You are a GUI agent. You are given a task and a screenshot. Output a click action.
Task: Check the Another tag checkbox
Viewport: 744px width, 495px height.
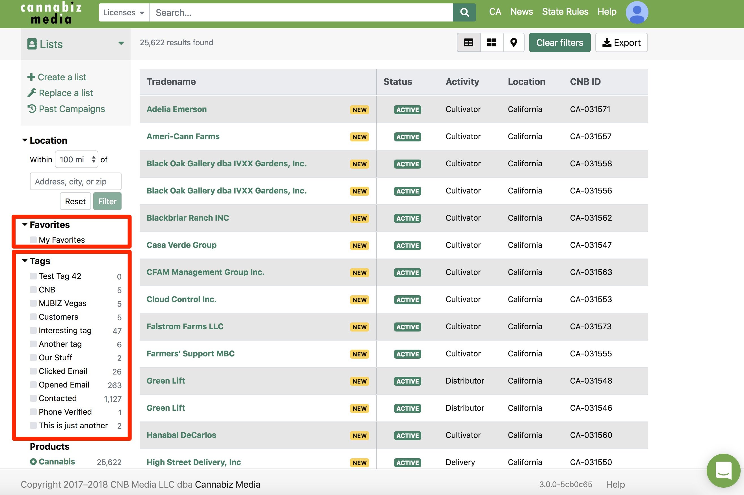(x=33, y=344)
